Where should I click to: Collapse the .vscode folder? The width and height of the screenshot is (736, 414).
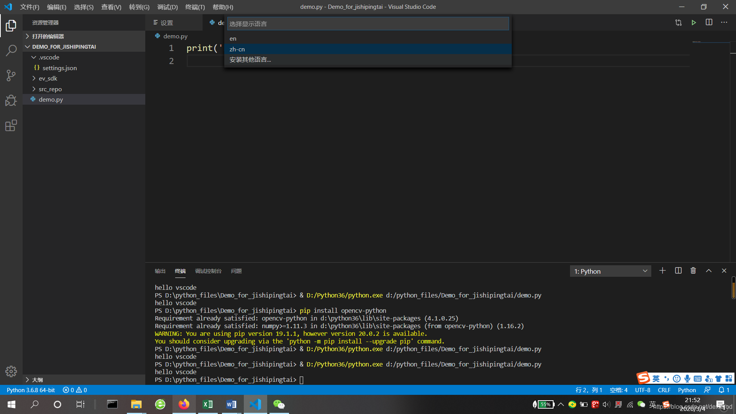coord(49,57)
